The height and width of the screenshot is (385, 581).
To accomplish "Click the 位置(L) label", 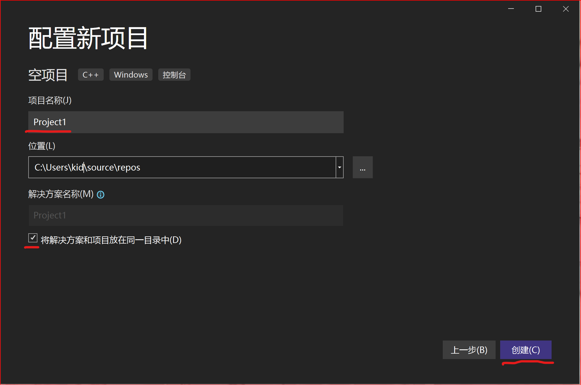I will 42,146.
